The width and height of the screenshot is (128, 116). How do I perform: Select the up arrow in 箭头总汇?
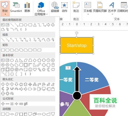12,84
